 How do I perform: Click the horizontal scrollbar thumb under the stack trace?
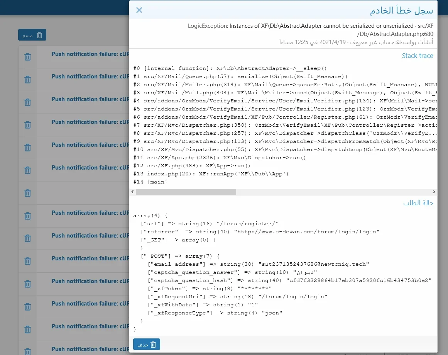coord(186,192)
